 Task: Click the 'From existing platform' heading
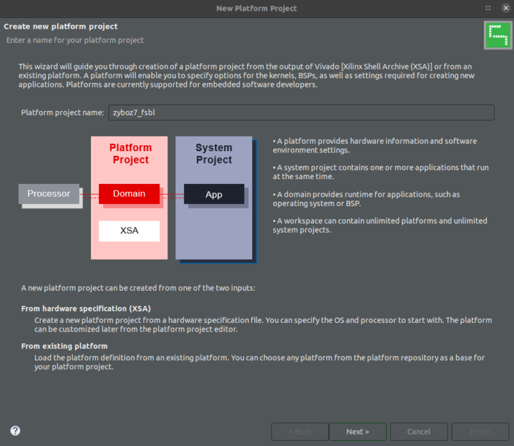(64, 346)
